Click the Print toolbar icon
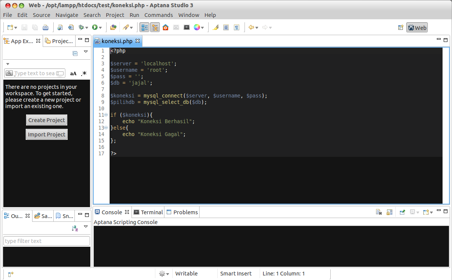The height and width of the screenshot is (280, 452). (46, 27)
